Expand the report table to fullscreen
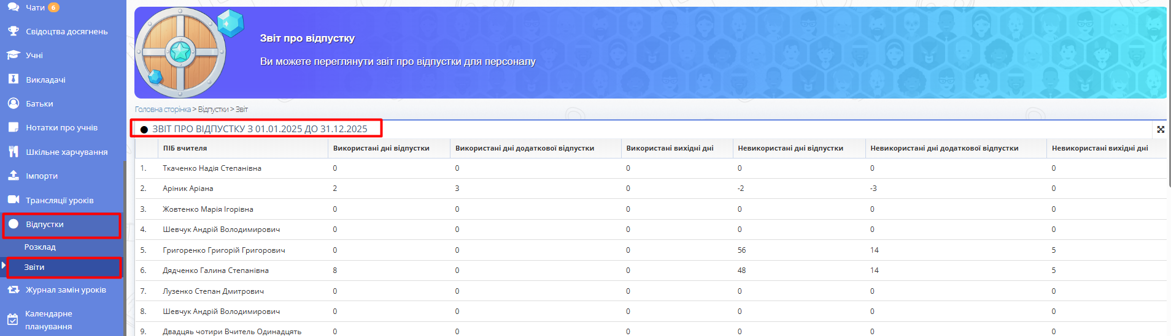Screen dimensions: 1171x336 pos(1161,130)
